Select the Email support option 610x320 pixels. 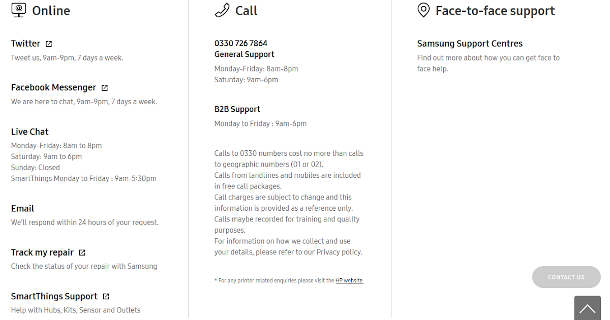point(22,208)
